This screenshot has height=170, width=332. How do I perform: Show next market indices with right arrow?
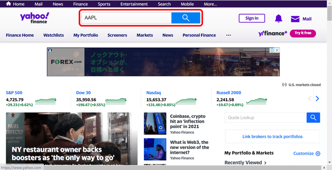(317, 99)
